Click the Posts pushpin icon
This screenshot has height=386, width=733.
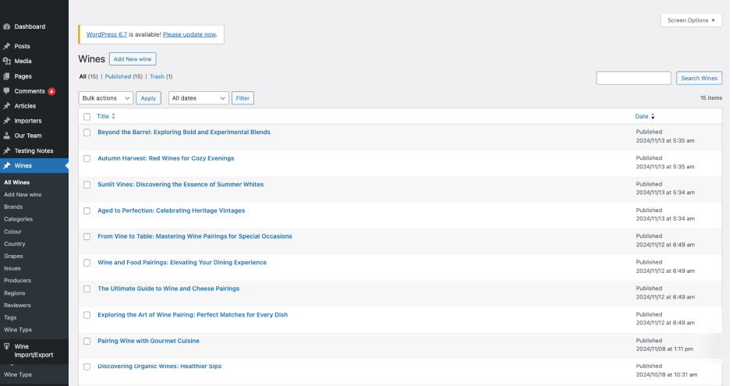click(x=7, y=46)
